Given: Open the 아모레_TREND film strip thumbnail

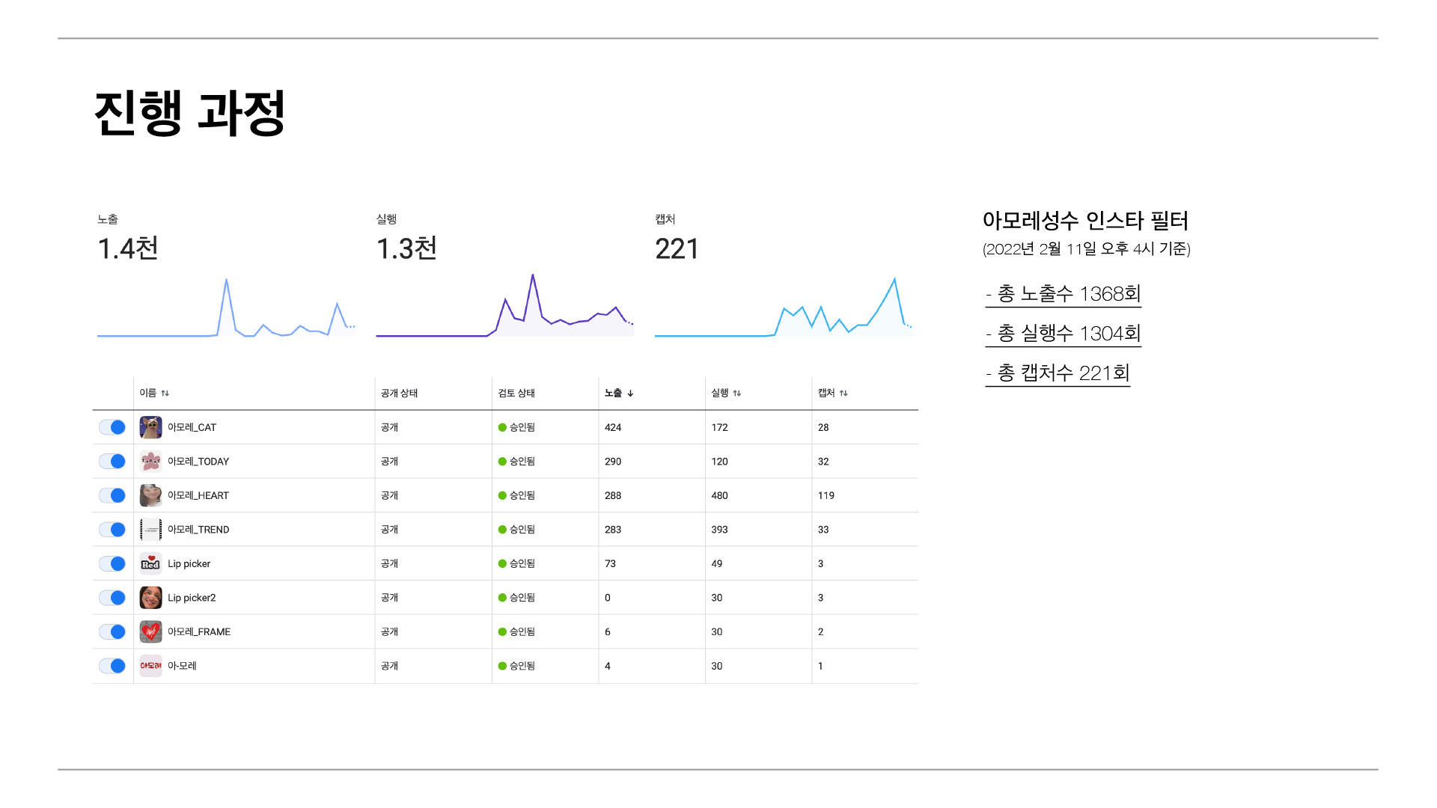Looking at the screenshot, I should 150,530.
